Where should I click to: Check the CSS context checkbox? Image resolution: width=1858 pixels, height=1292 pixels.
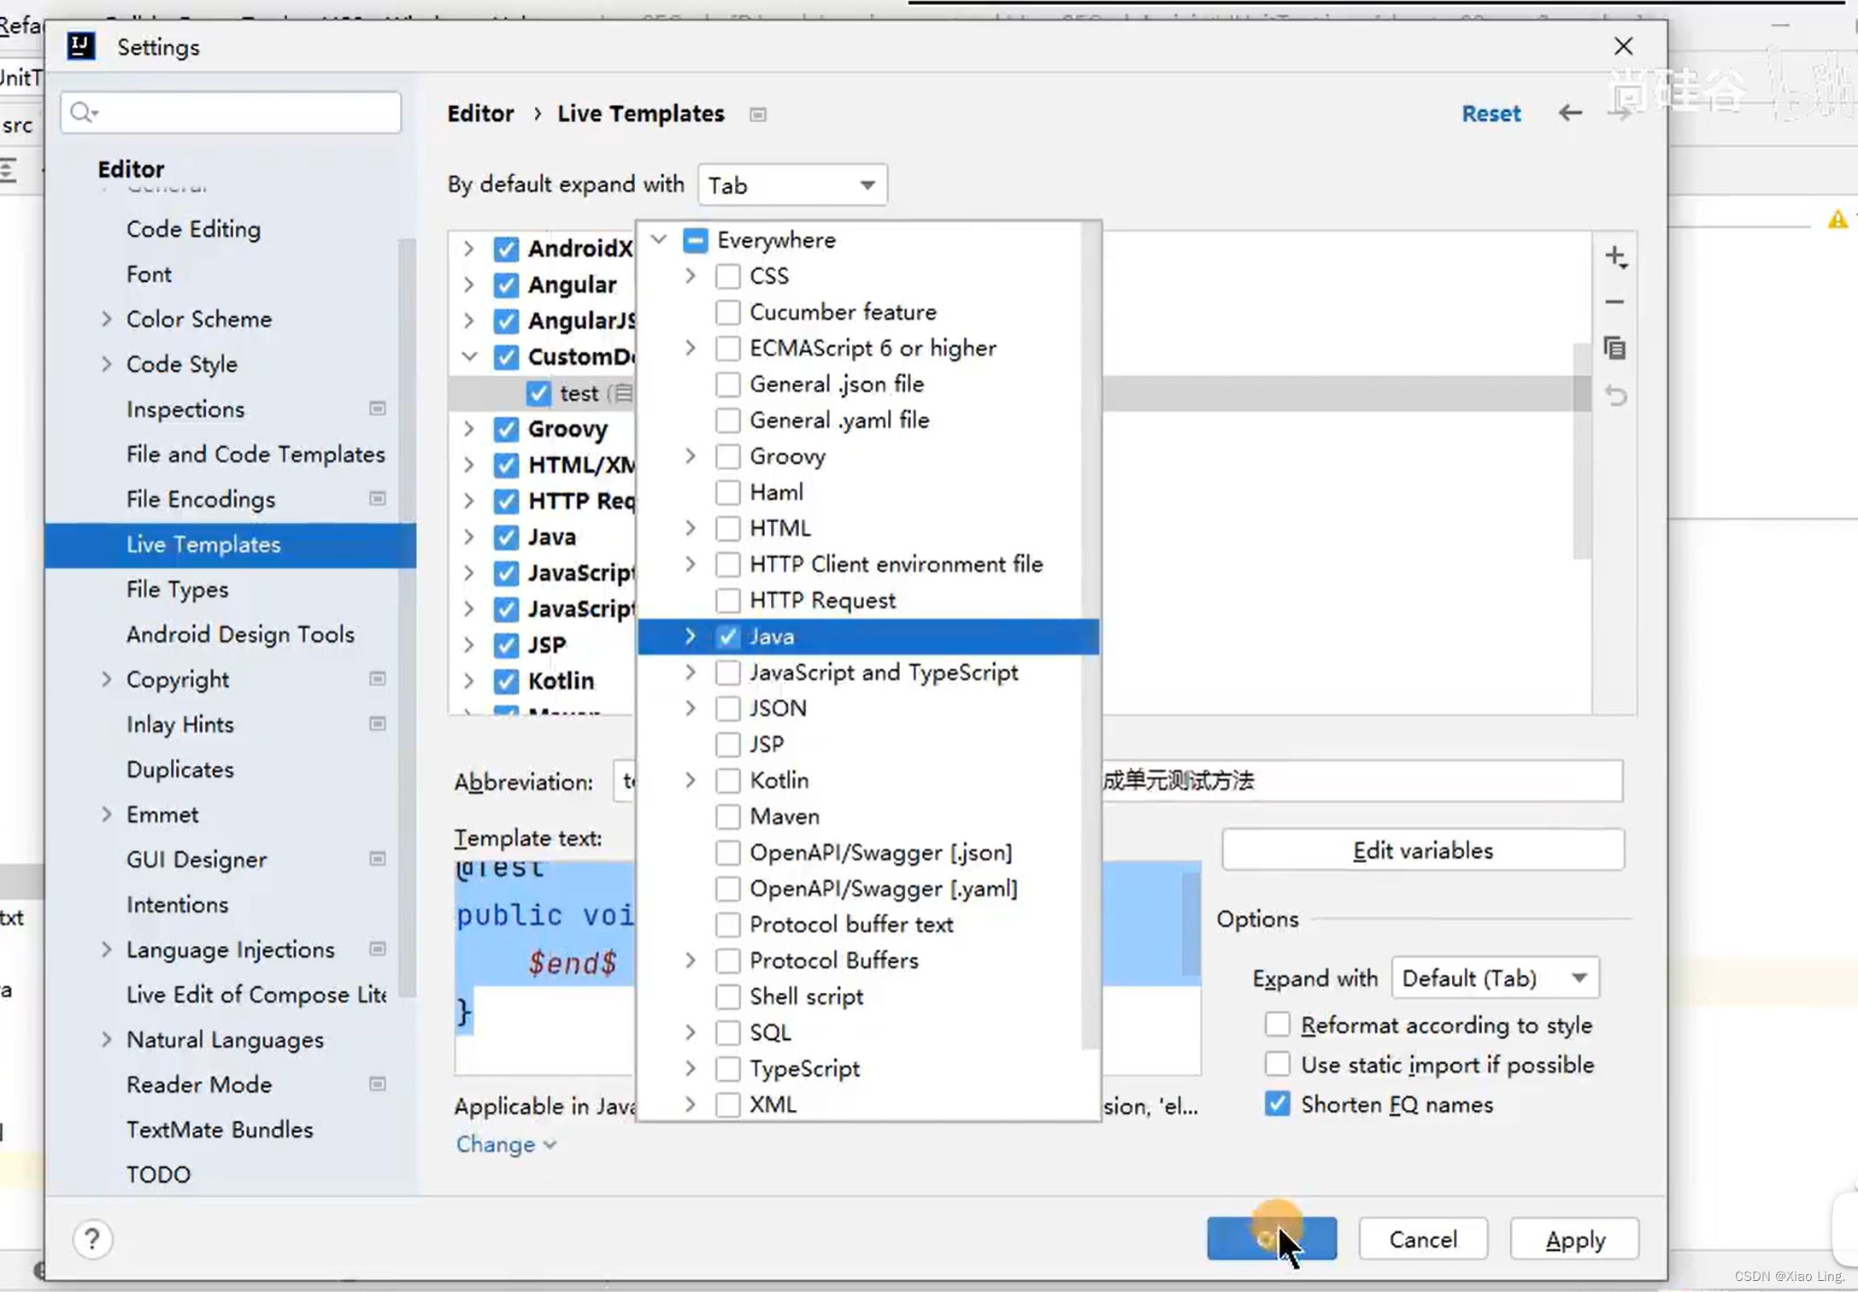pos(727,276)
